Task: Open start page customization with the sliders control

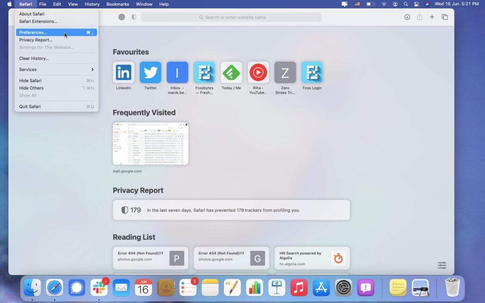Action: click(x=441, y=266)
